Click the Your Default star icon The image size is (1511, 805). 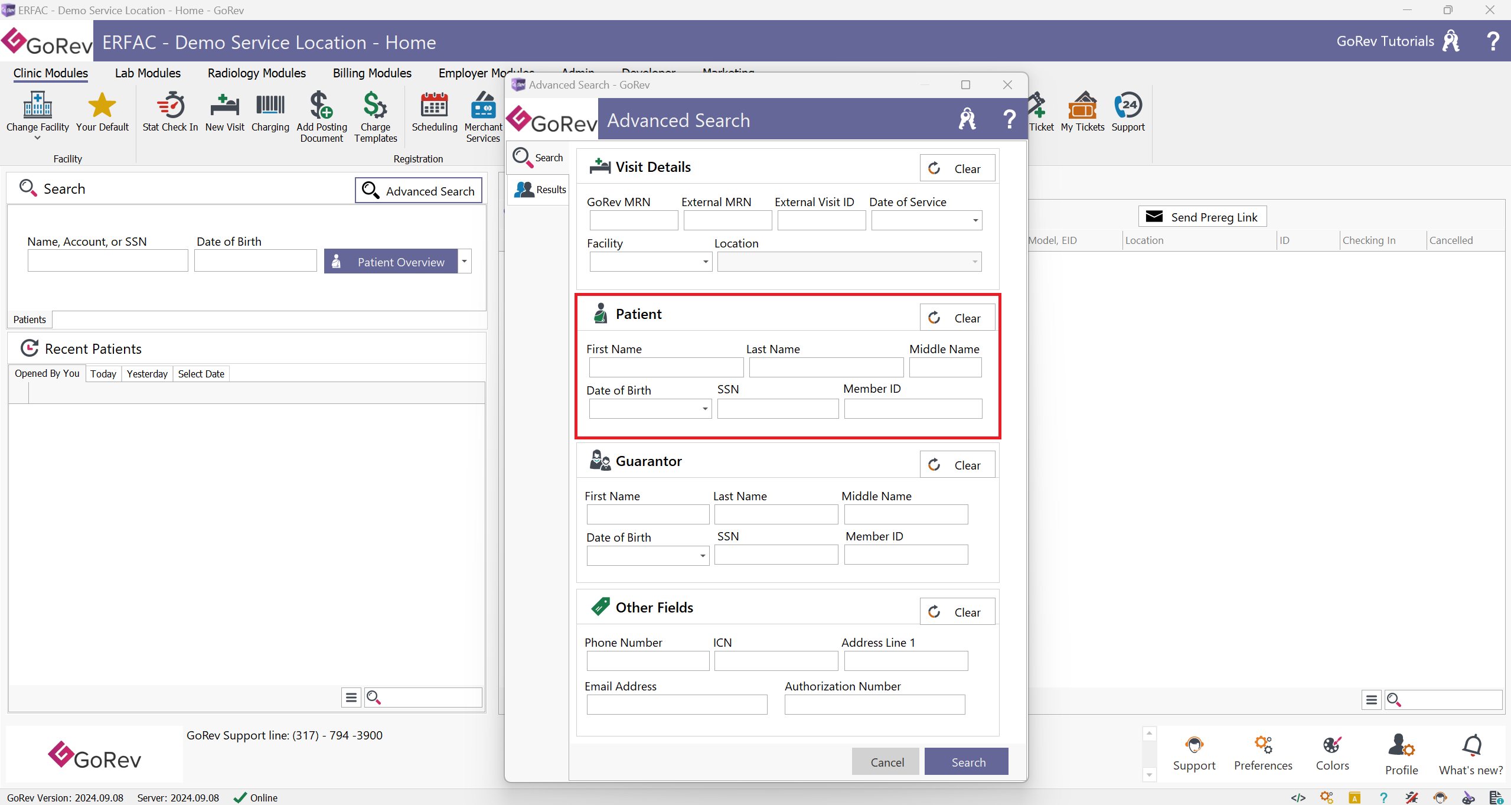[102, 106]
